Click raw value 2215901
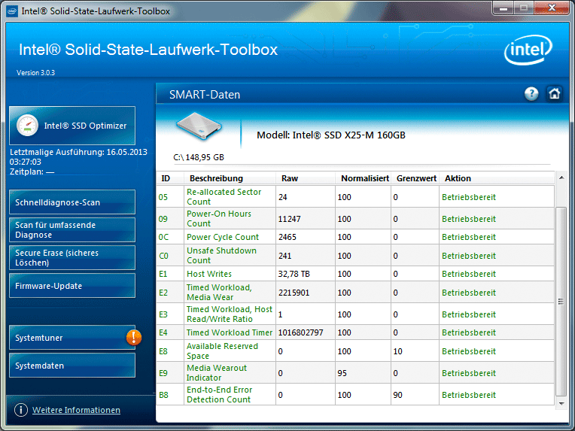The image size is (575, 431). coord(294,293)
